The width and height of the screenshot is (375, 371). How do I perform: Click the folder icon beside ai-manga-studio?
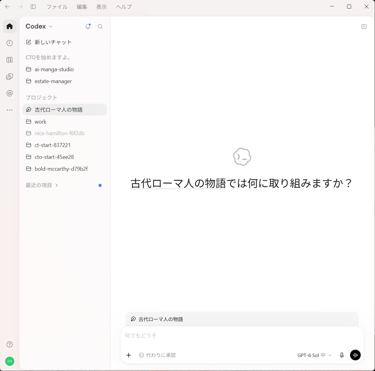point(29,69)
